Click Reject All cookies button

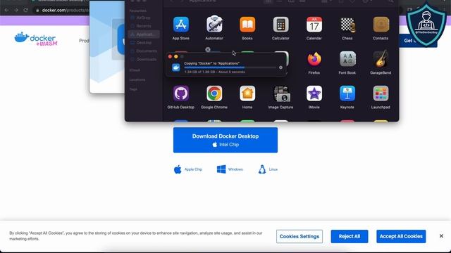(350, 236)
